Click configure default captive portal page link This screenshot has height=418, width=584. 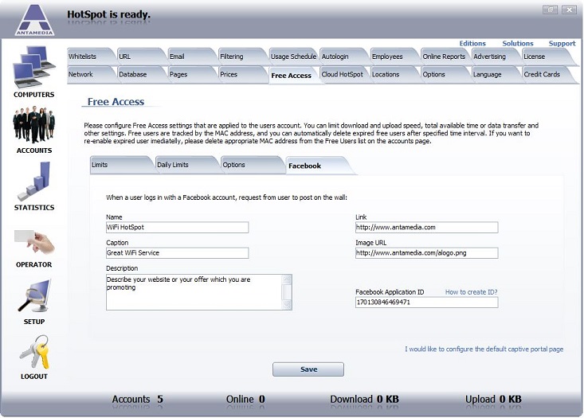coord(484,350)
